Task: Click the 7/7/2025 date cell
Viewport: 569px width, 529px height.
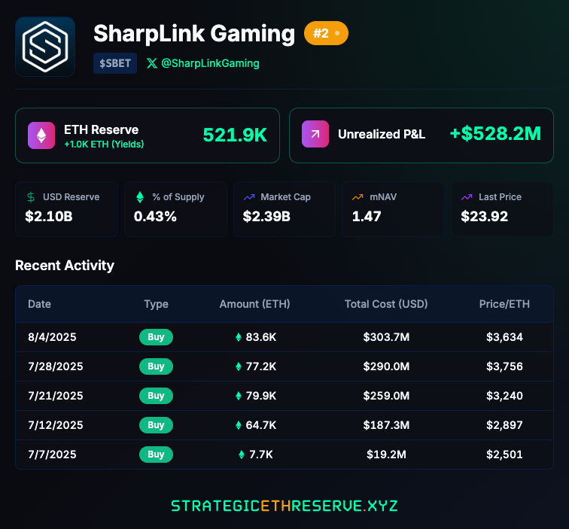Action: [52, 455]
